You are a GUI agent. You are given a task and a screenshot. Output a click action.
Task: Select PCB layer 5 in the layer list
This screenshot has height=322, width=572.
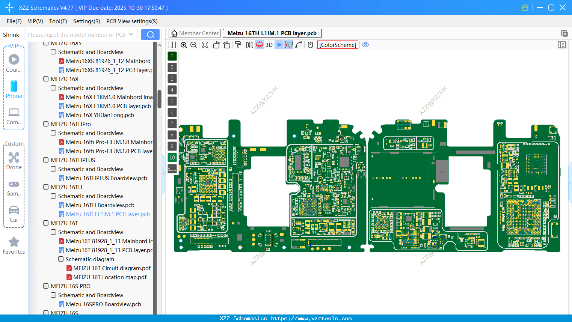click(172, 101)
